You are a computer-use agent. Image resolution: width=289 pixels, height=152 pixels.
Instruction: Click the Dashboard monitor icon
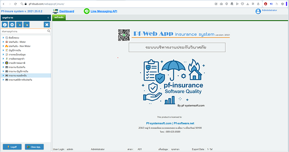pyautogui.click(x=55, y=11)
